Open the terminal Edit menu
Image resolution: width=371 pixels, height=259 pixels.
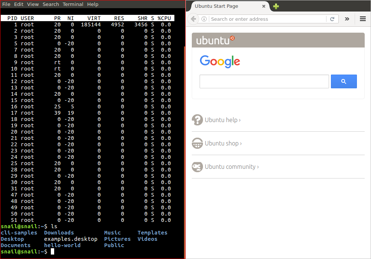click(x=19, y=4)
